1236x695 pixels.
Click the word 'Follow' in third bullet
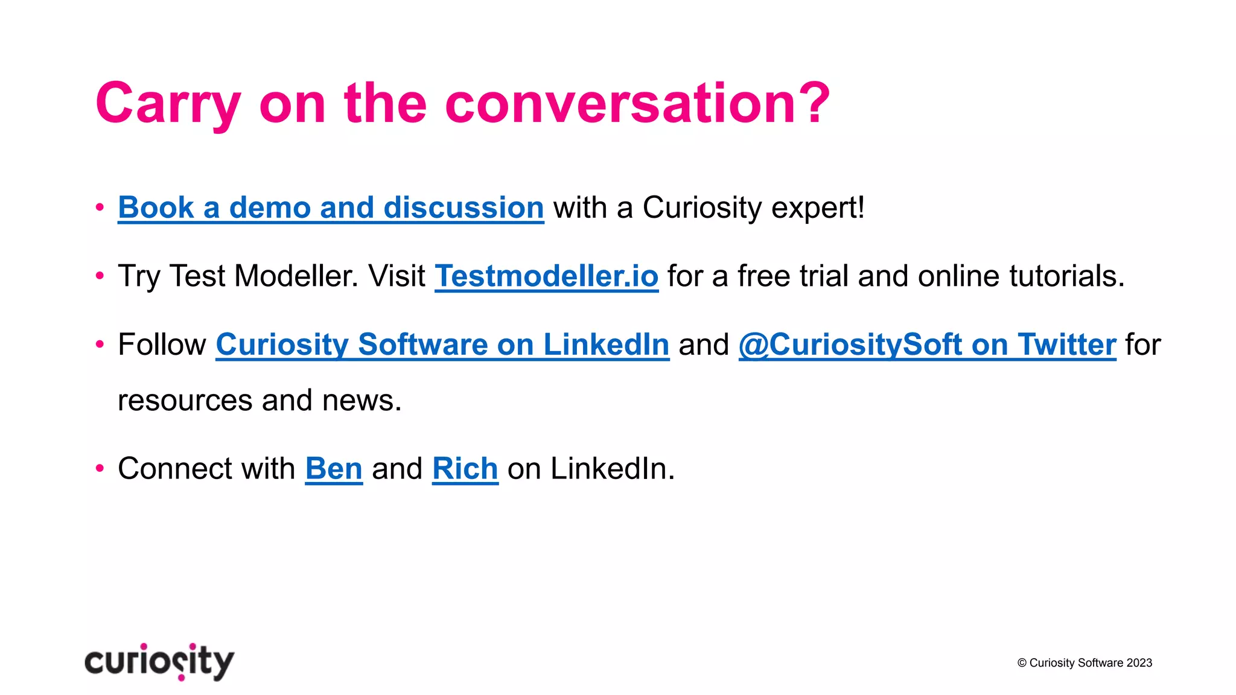(162, 345)
